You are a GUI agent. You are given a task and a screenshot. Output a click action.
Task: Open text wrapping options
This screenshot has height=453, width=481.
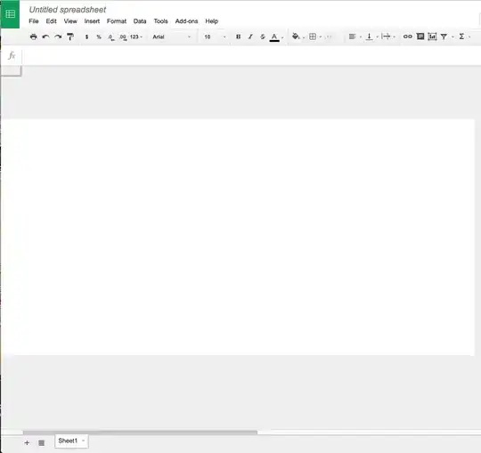(x=386, y=36)
